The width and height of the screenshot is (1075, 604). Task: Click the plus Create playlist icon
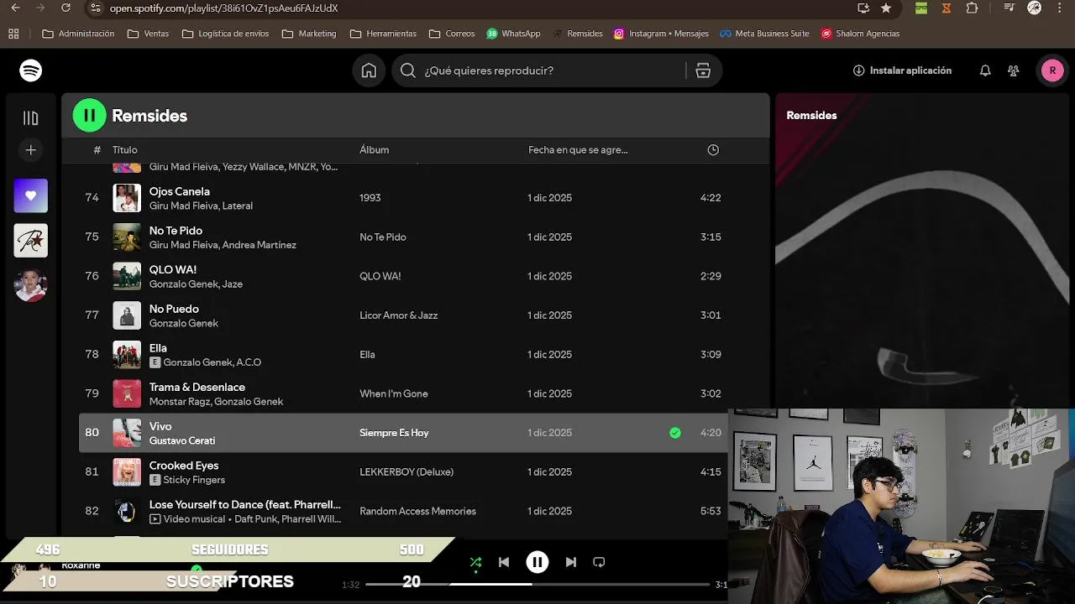[30, 150]
